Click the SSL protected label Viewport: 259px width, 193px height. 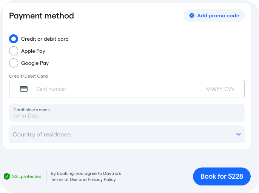click(26, 176)
